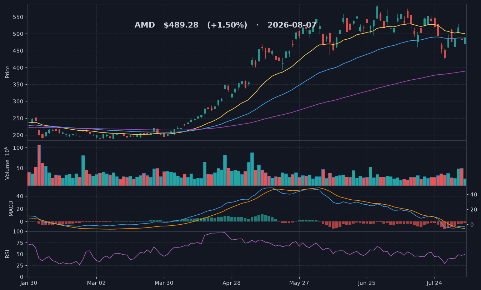481x290 pixels.
Task: Click the 'Mar 30' date label
Action: [164, 284]
